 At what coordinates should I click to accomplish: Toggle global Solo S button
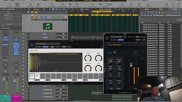coord(36,12)
